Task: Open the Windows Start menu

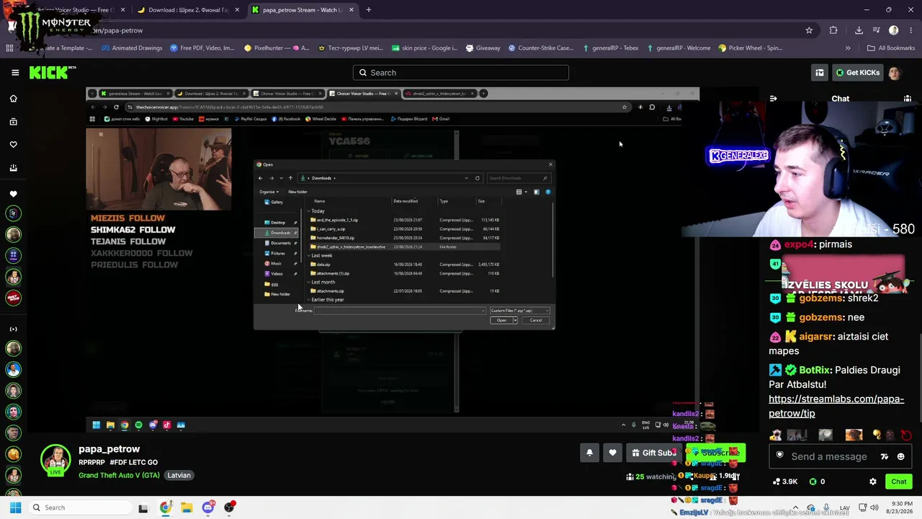Action: 15,507
